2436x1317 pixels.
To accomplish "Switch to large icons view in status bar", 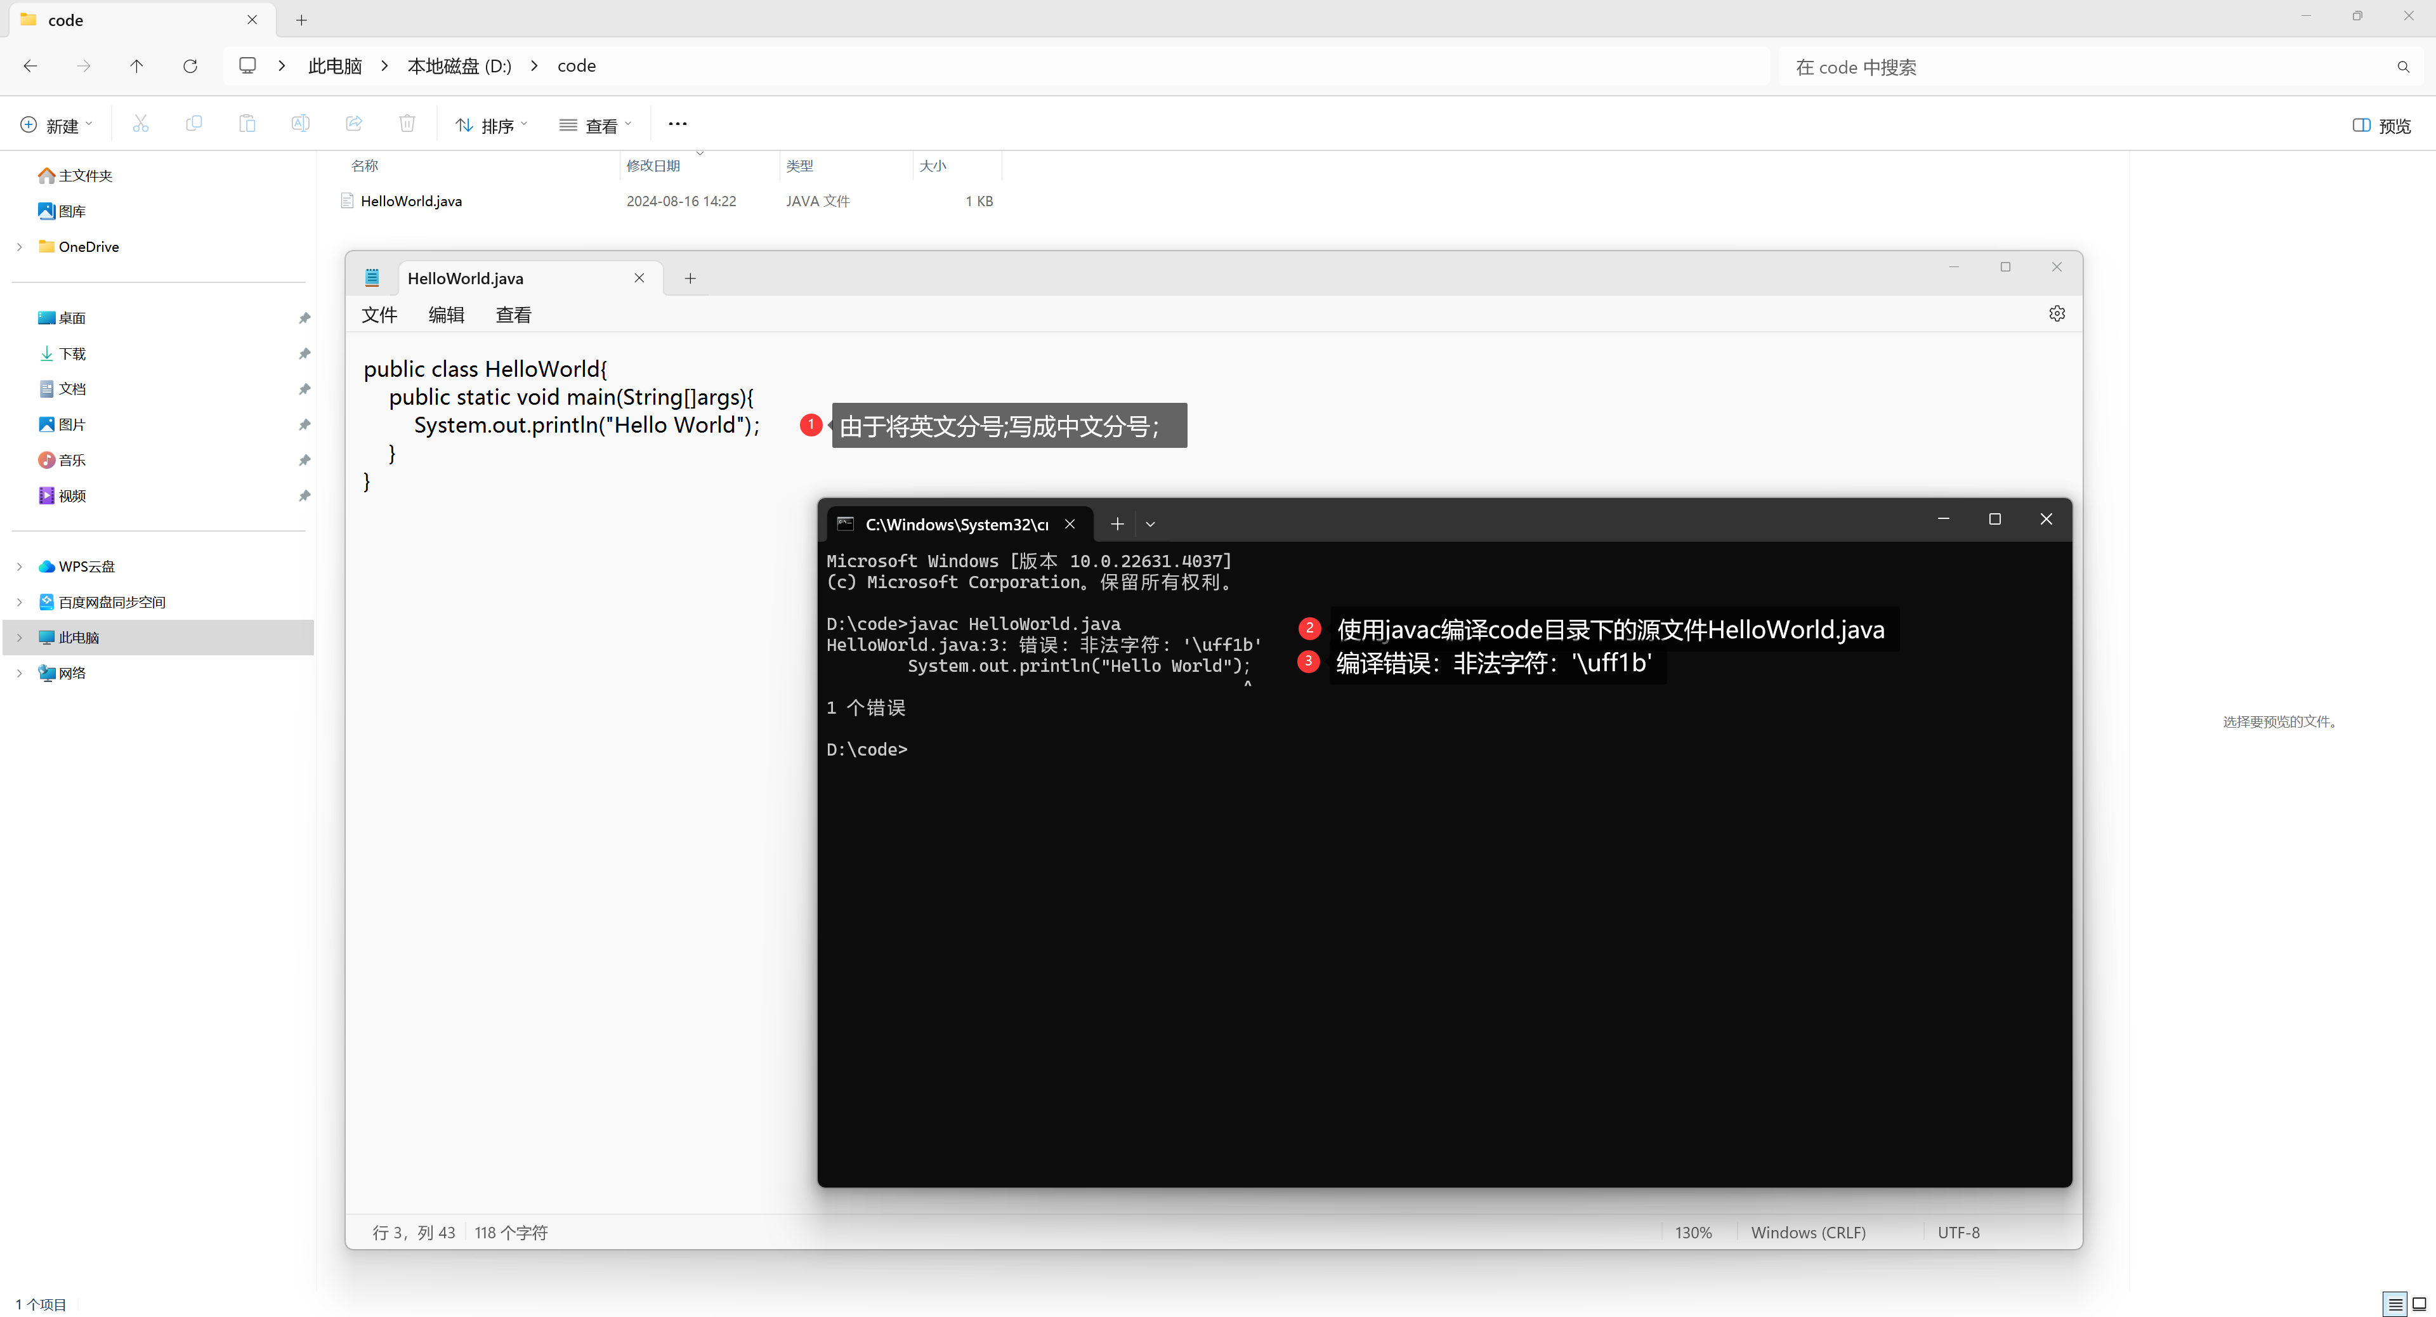I will [x=2419, y=1304].
